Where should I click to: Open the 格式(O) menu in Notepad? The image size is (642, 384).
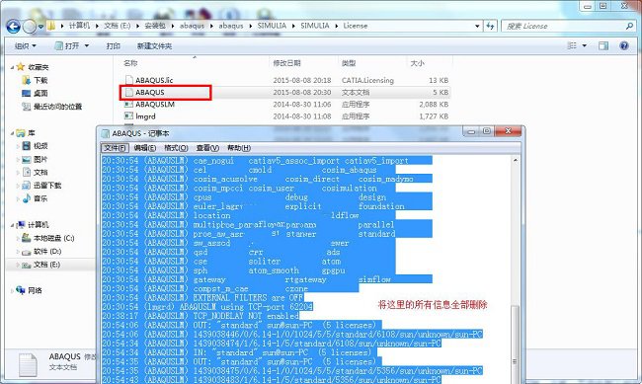pos(176,148)
